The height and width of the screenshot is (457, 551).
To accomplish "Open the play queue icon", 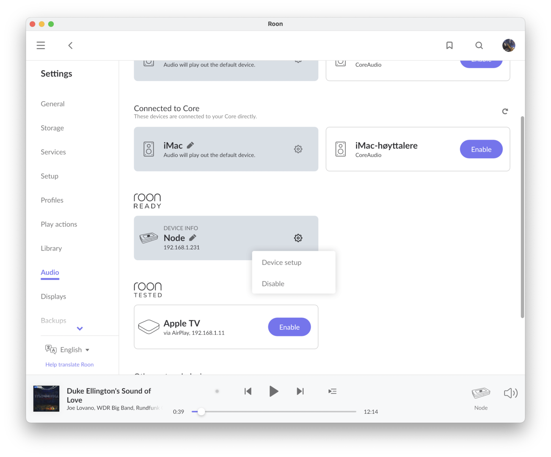I will 333,391.
